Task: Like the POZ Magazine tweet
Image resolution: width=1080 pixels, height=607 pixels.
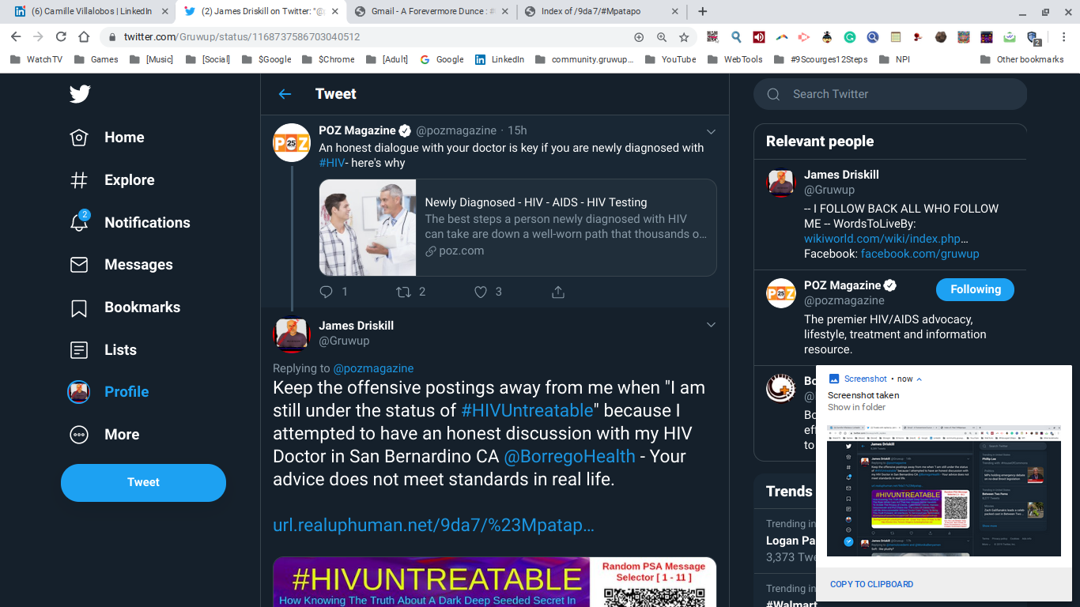Action: 481,292
